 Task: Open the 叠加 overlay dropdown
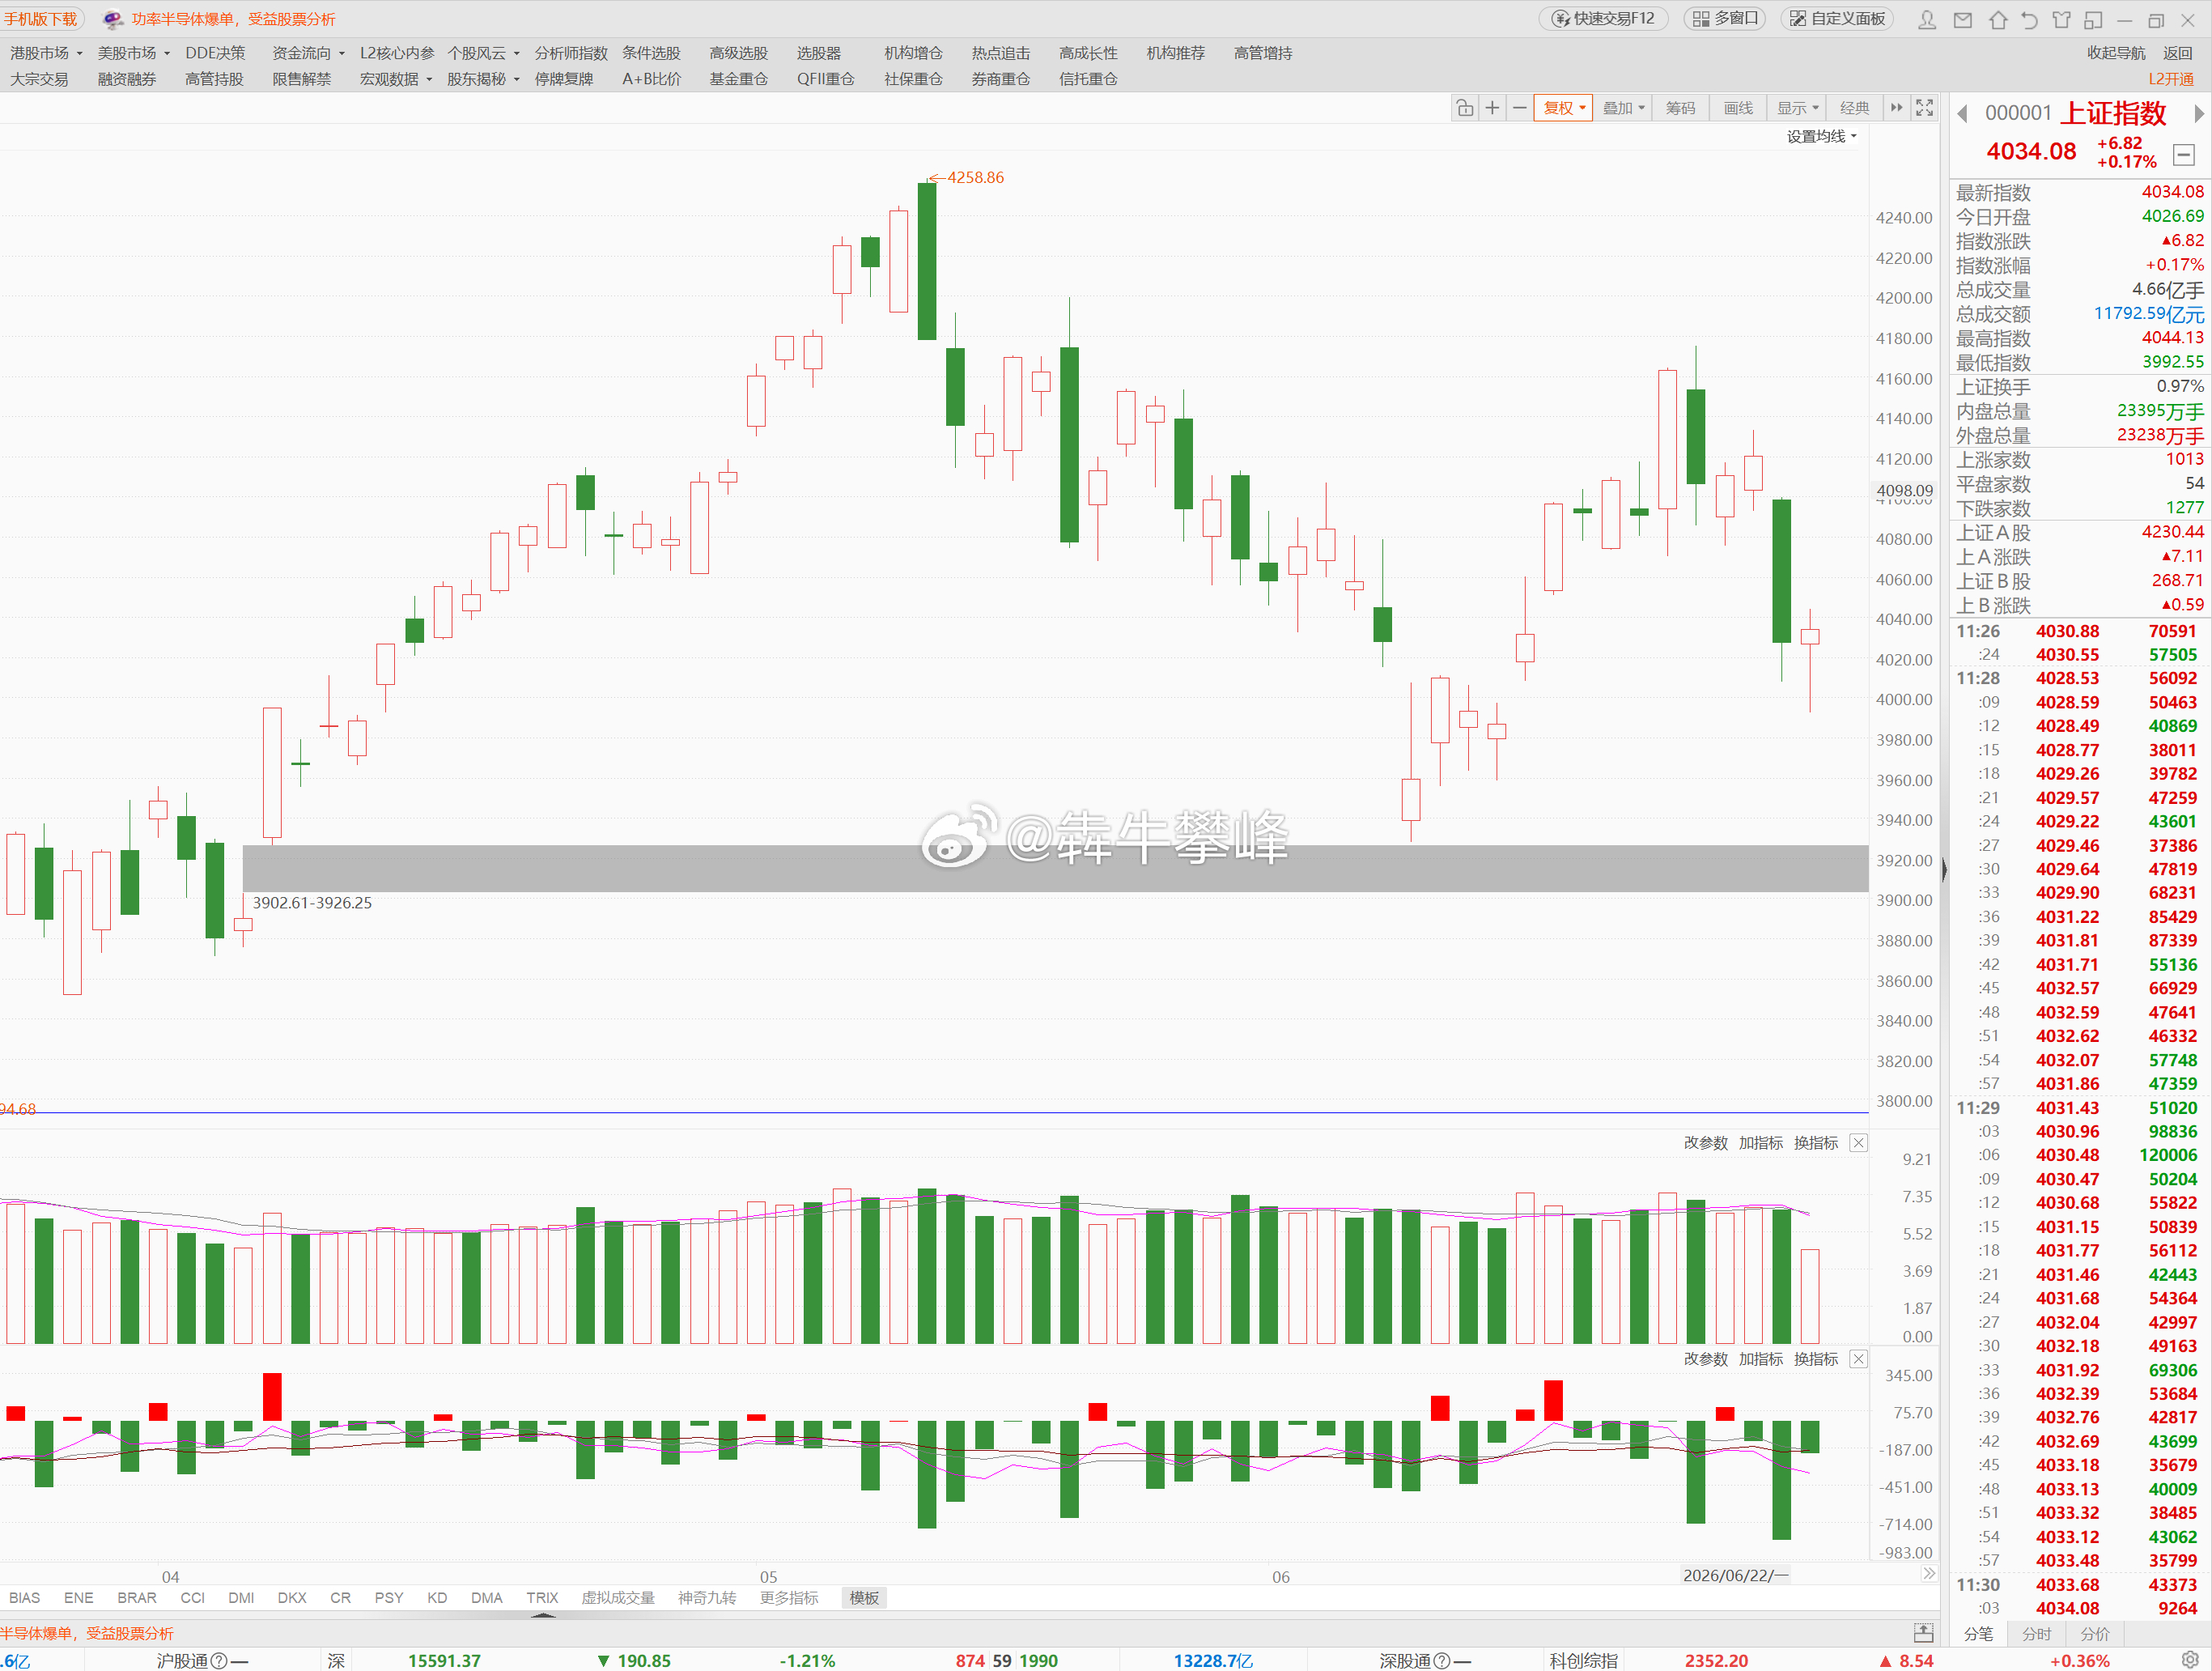pos(1623,108)
